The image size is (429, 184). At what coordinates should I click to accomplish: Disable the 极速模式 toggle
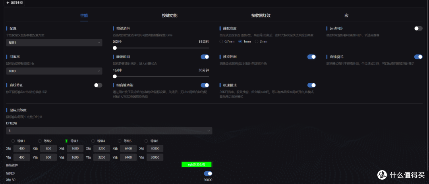click(x=312, y=85)
